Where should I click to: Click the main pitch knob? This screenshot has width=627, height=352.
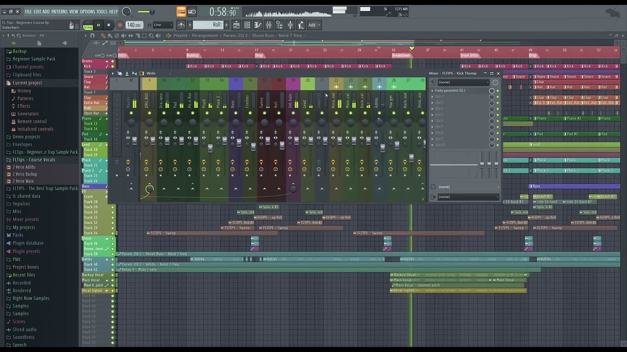[126, 12]
